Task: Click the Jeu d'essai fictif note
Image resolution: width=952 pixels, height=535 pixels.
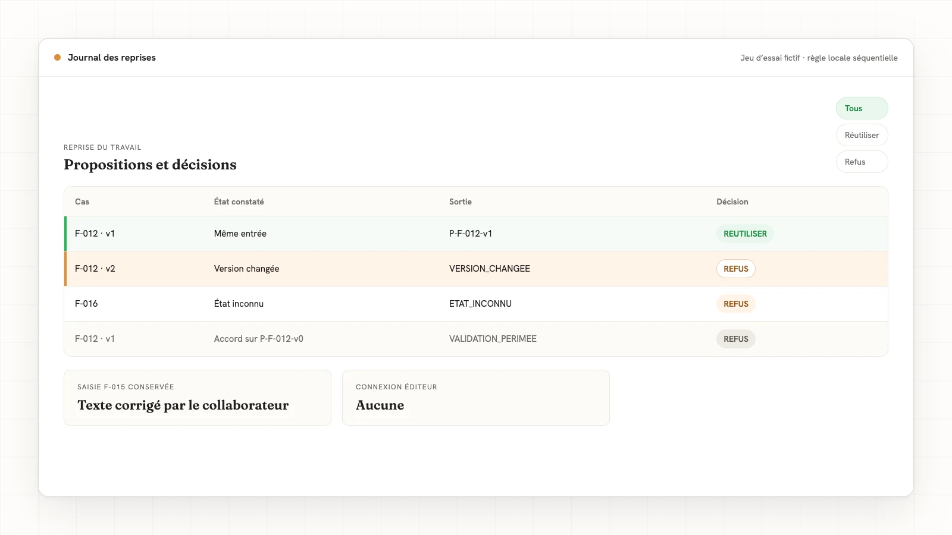Action: tap(819, 58)
